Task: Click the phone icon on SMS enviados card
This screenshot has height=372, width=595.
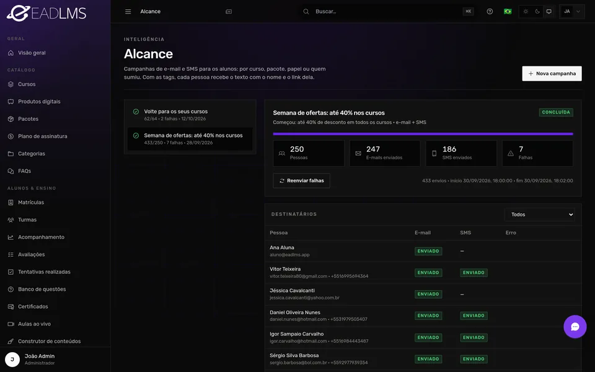Action: tap(434, 153)
